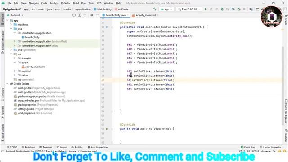Open the Gradle side tab
The image size is (288, 162).
286,20
